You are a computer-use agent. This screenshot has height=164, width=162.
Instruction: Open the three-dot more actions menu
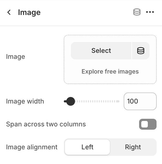[150, 12]
